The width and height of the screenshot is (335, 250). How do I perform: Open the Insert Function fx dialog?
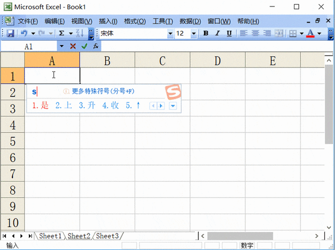pyautogui.click(x=96, y=46)
